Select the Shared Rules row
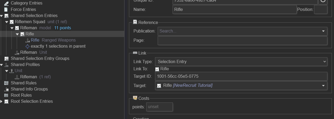Screen dimensions: 334x119 click(x=62, y=83)
